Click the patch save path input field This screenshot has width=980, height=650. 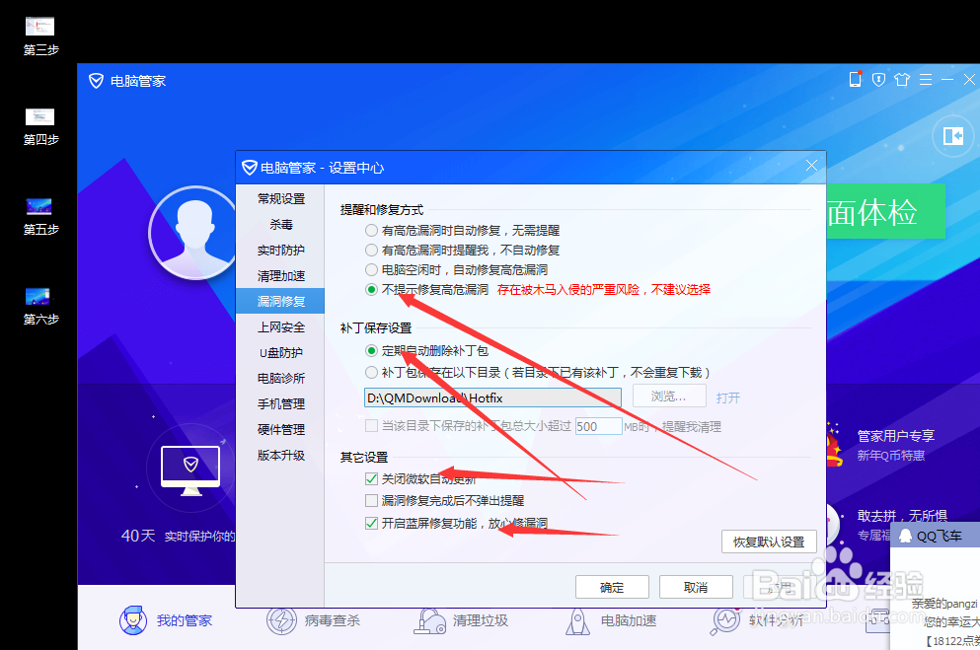pos(493,396)
